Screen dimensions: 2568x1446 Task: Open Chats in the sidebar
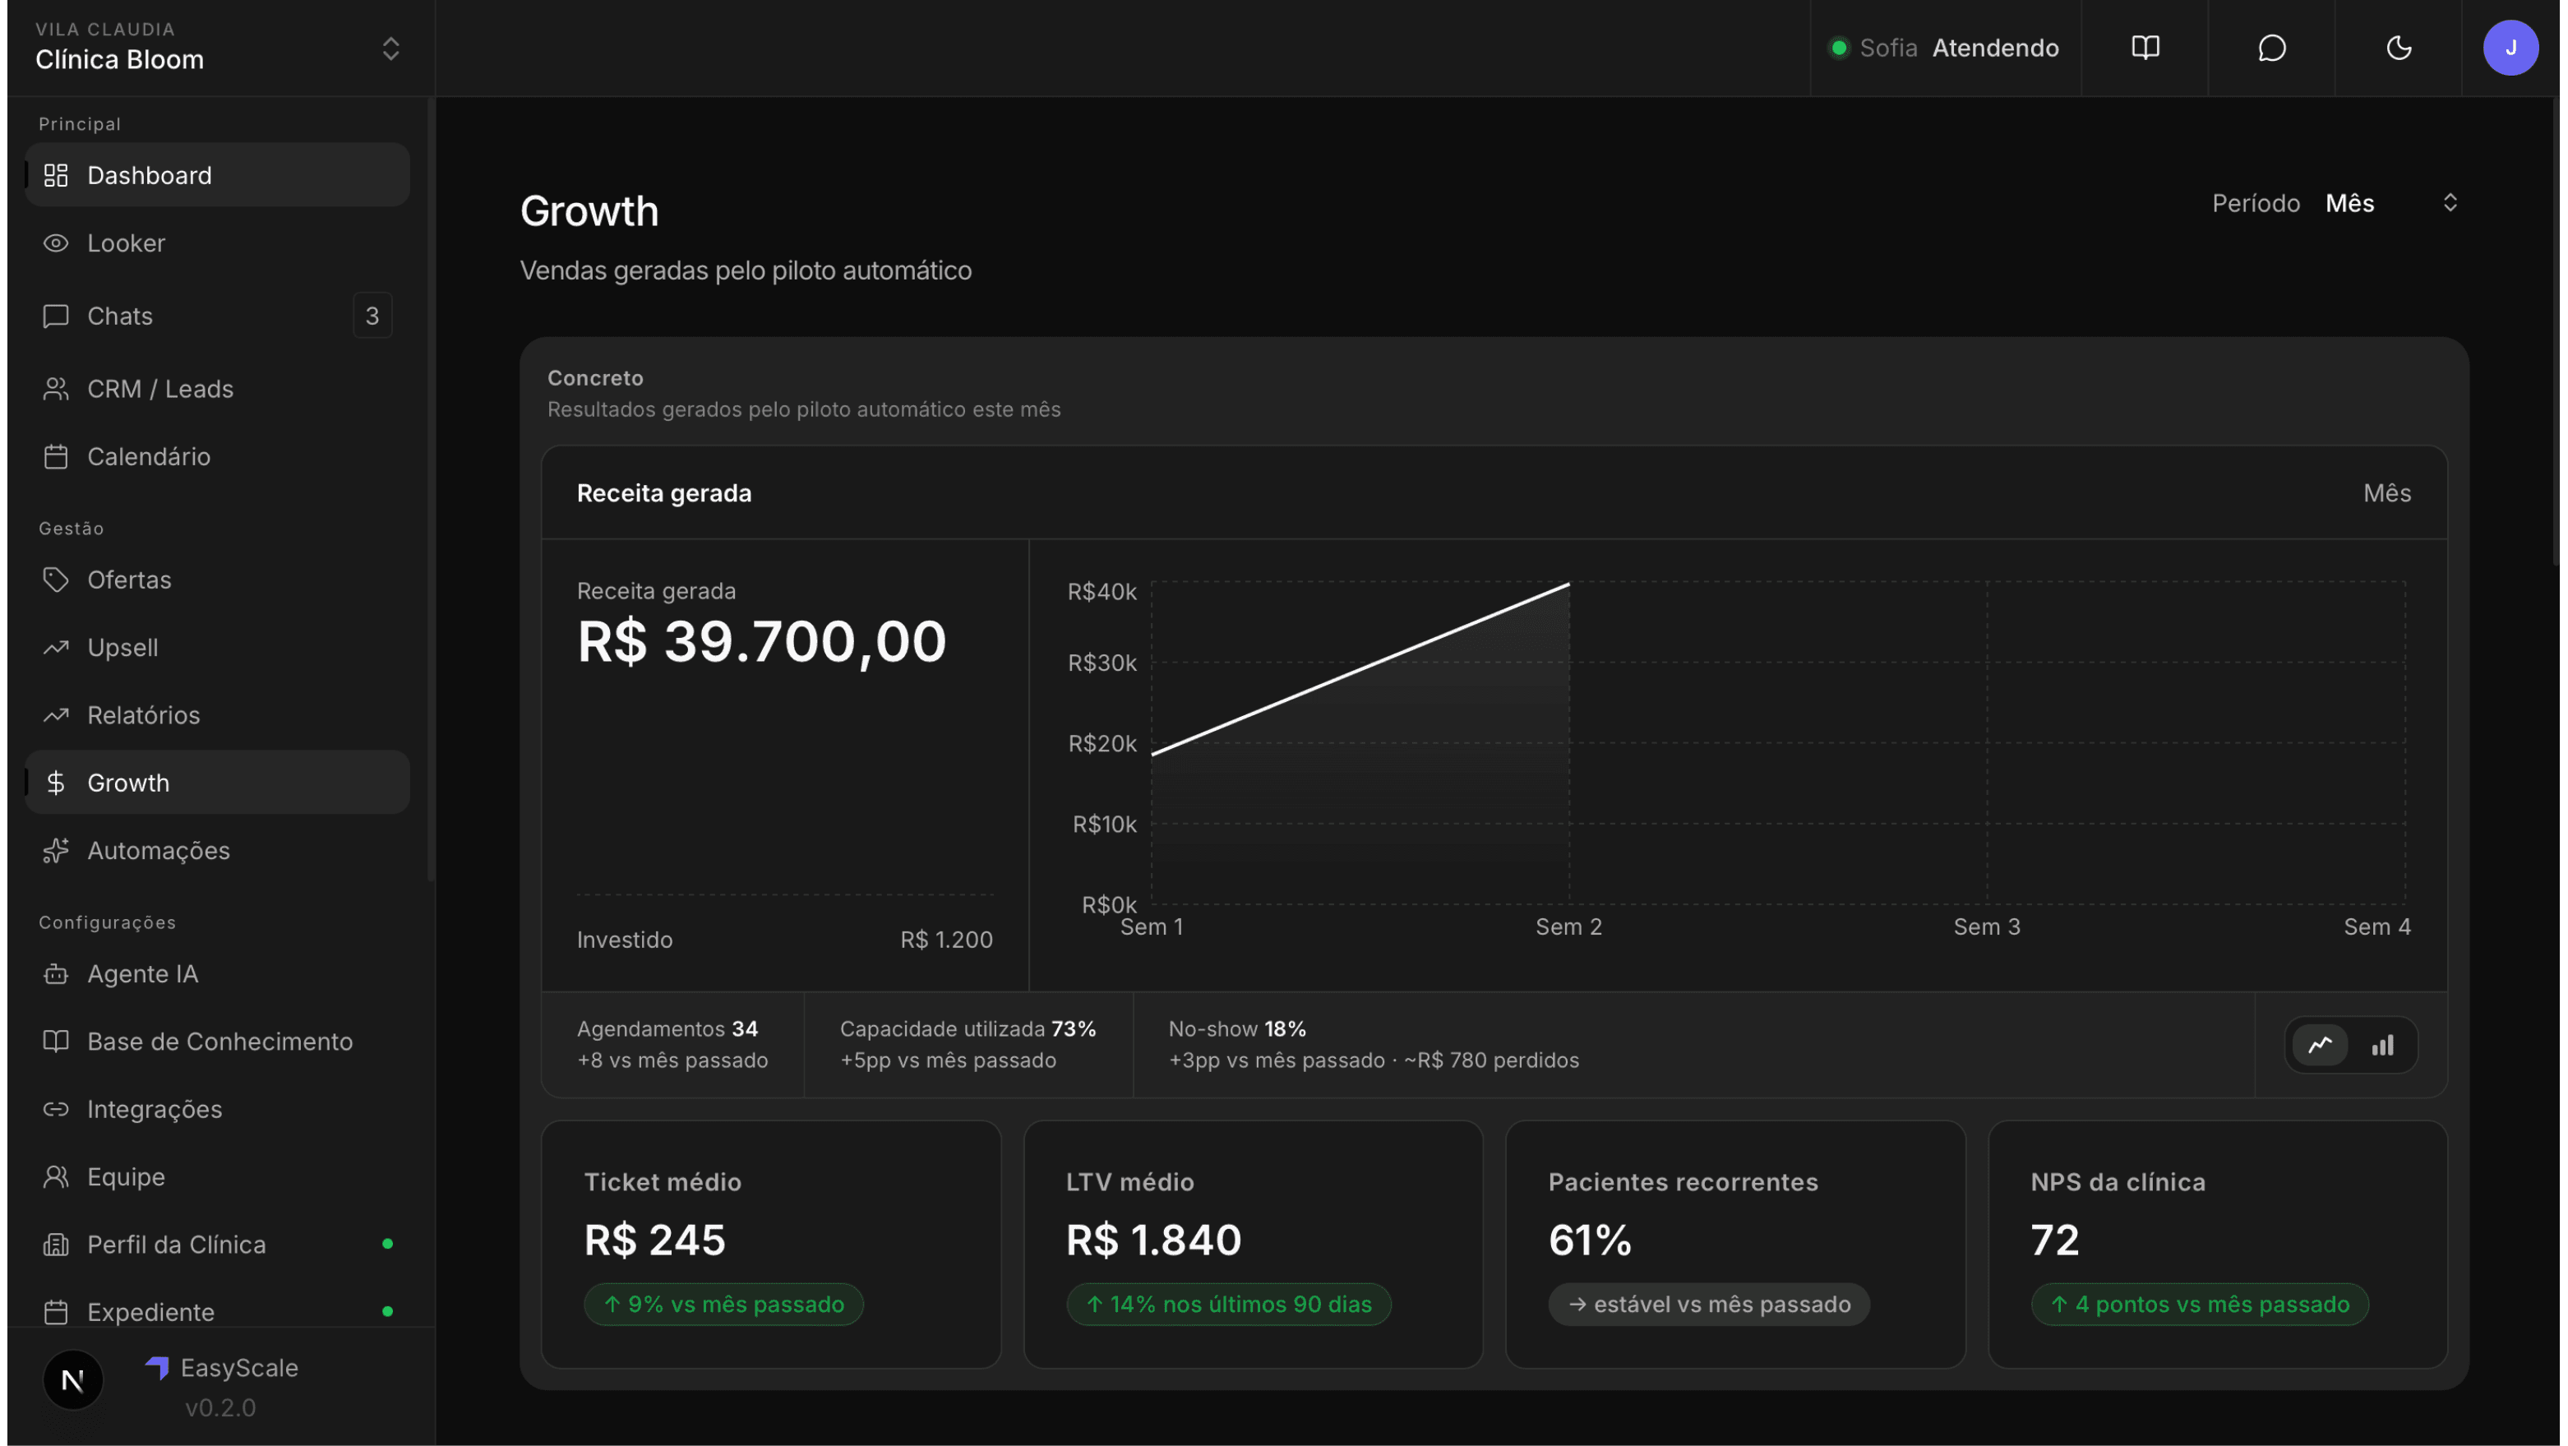[217, 316]
